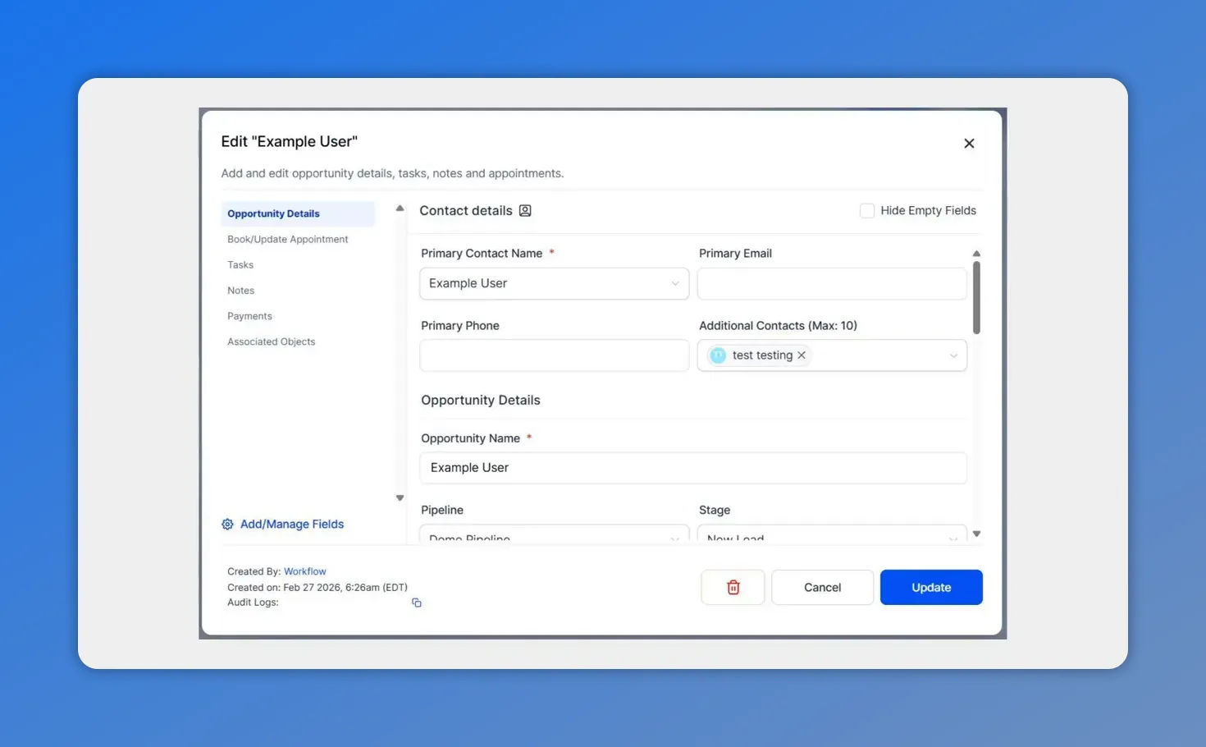Viewport: 1206px width, 747px height.
Task: Open the Pipeline dropdown showing Demo Pipeline
Action: (674, 536)
